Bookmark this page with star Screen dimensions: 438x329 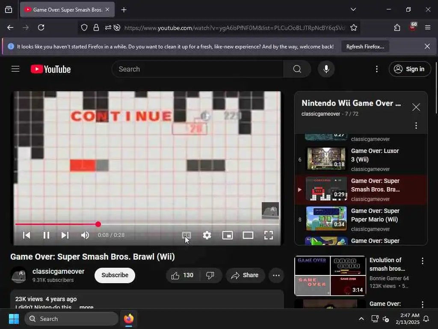[354, 27]
